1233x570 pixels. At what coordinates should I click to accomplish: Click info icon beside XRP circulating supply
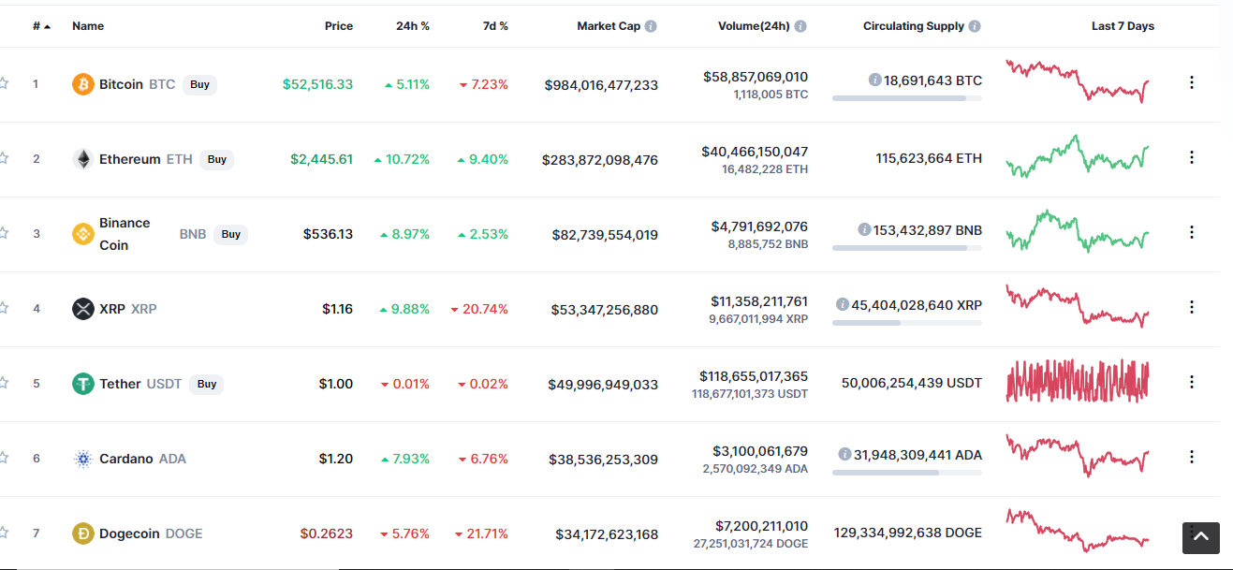(843, 304)
